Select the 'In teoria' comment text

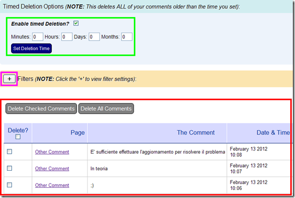click(x=99, y=169)
